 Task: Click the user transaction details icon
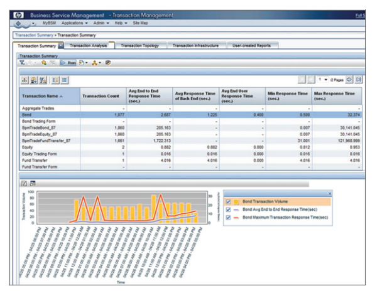pos(34,80)
